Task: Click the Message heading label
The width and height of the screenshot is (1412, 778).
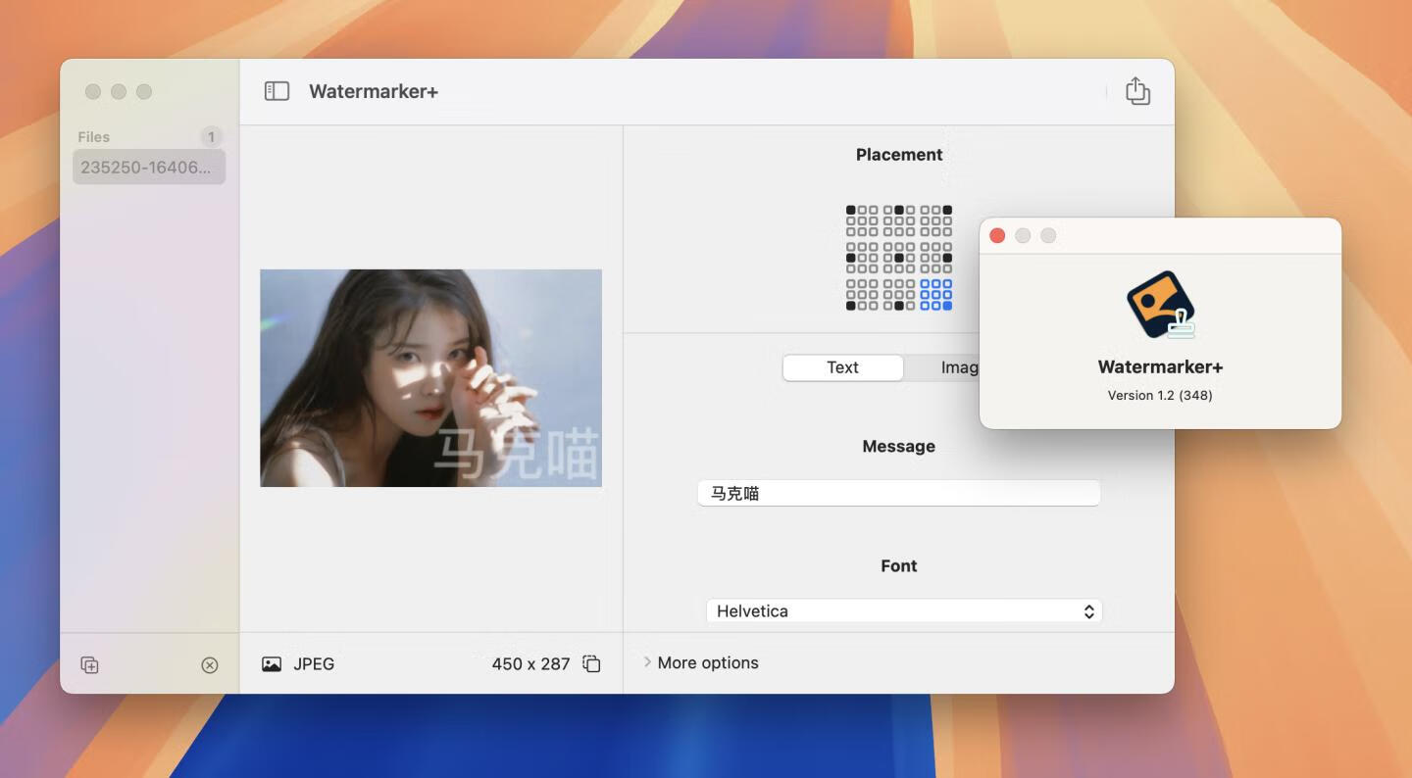Action: click(x=899, y=447)
